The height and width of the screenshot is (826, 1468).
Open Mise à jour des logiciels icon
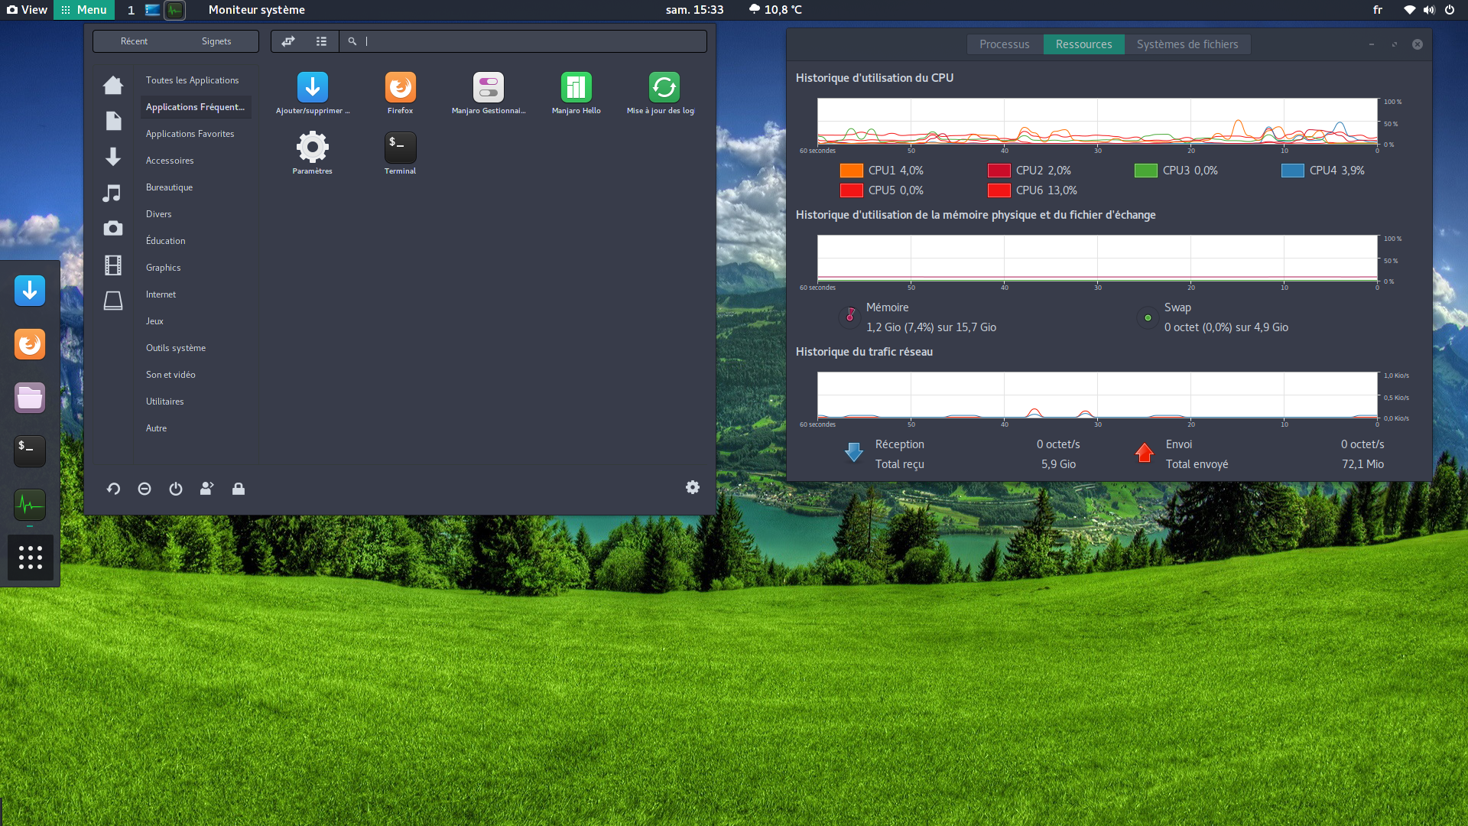pyautogui.click(x=664, y=88)
